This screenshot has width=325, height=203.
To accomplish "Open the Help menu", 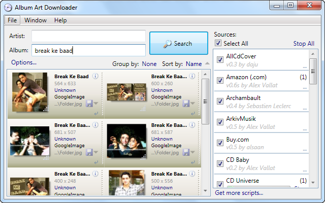I will [60, 20].
